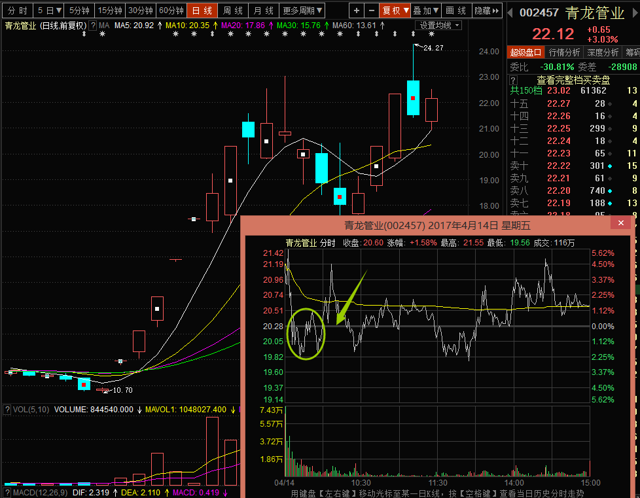Click the zoom out minus button

pos(371,10)
